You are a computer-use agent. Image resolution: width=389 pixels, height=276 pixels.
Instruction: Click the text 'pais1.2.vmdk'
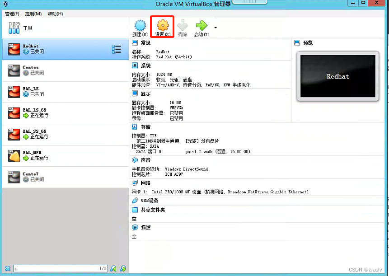click(x=199, y=151)
